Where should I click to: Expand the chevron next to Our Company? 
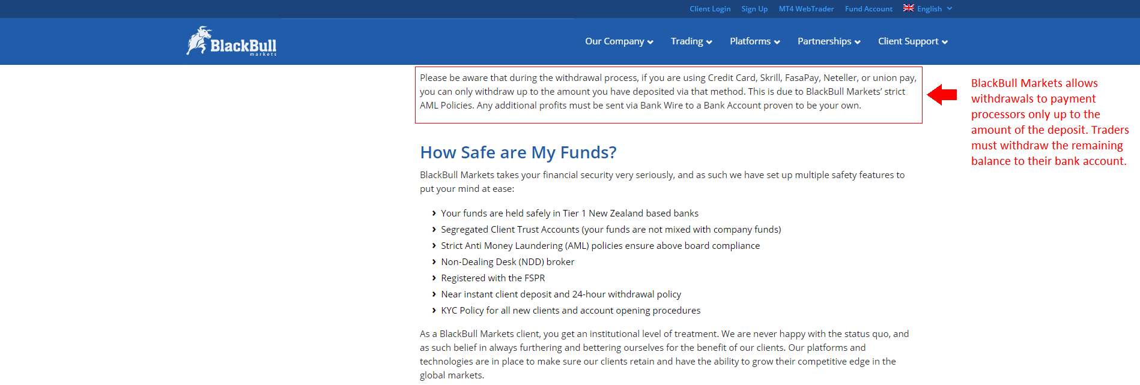(x=650, y=42)
